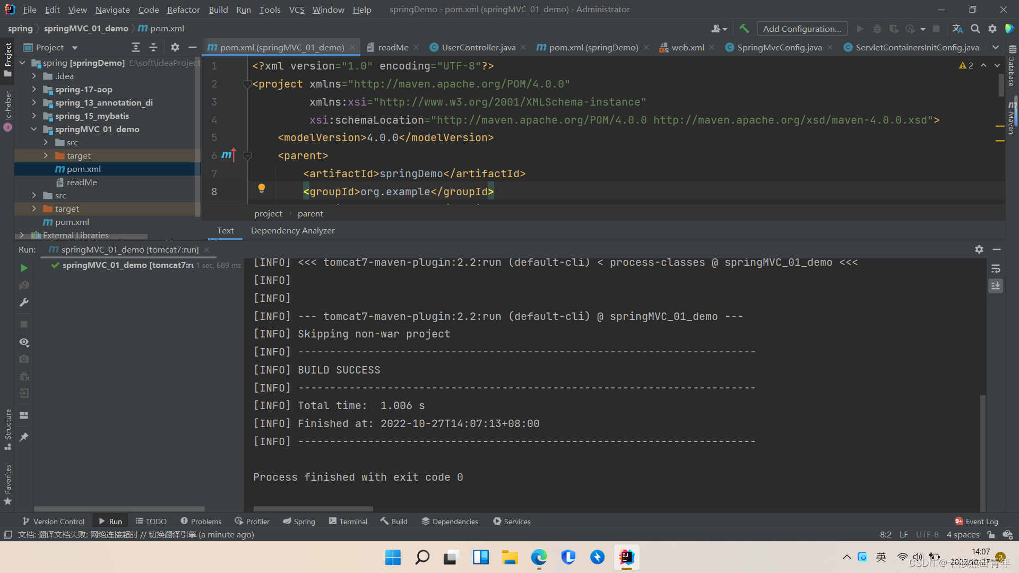Collapse the springMVC_01_demo module
The image size is (1019, 573).
pyautogui.click(x=34, y=129)
